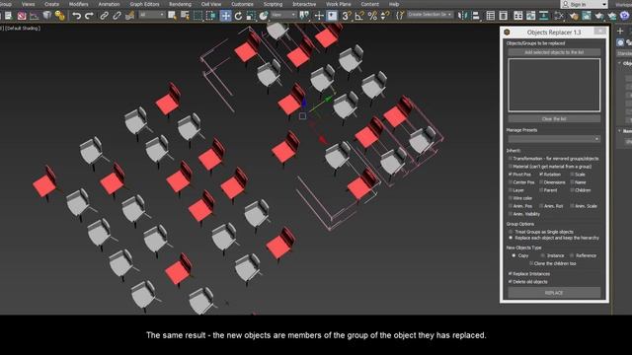Viewport: 632px width, 355px height.
Task: Select the Bind to Space Warp tool
Action: pyautogui.click(x=129, y=16)
